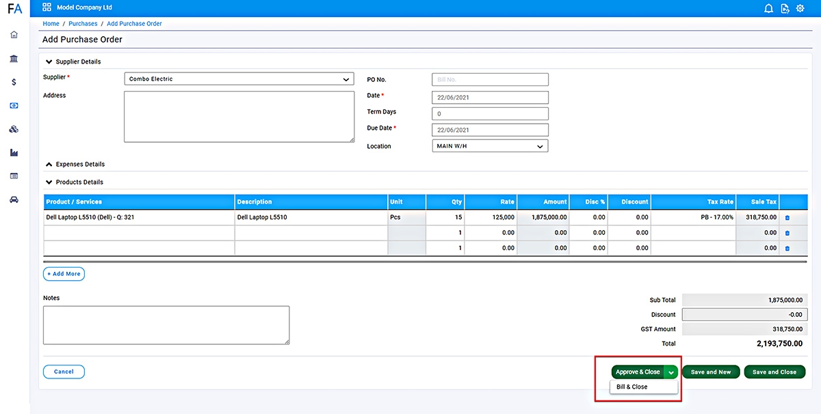Click product cell Dell Laptop L5510 (Dell) - Q: 321
The width and height of the screenshot is (821, 414).
[140, 217]
